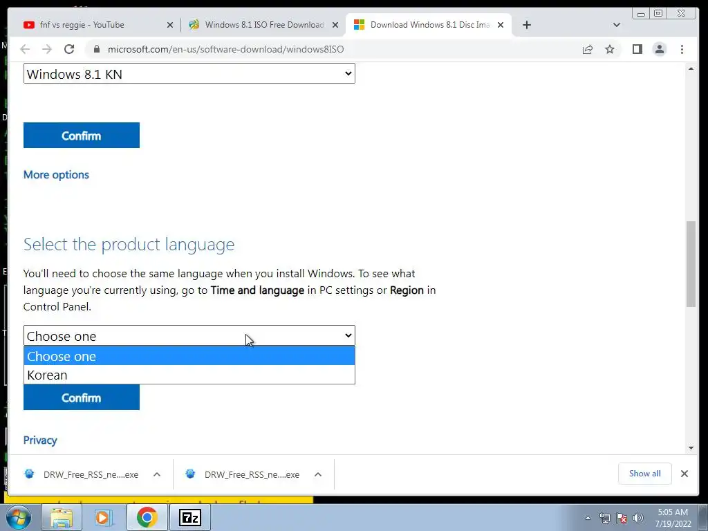This screenshot has height=531, width=708.
Task: Click the Chrome taskbar icon
Action: pyautogui.click(x=147, y=517)
